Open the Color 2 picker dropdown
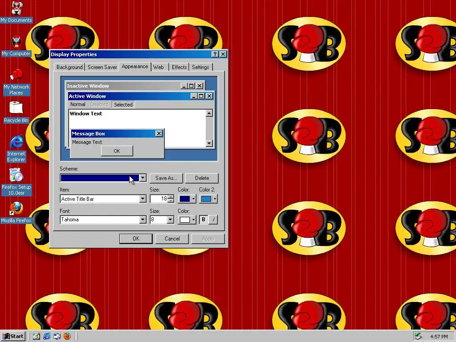The width and height of the screenshot is (456, 342). pyautogui.click(x=208, y=199)
